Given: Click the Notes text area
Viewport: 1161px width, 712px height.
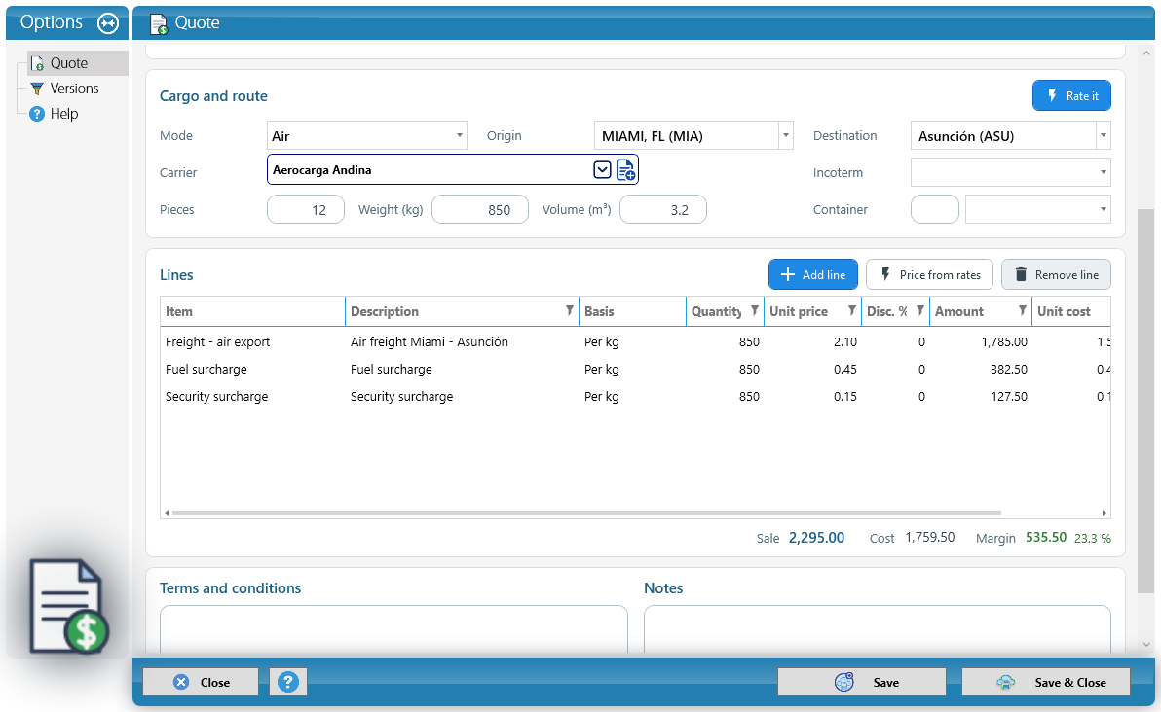Looking at the screenshot, I should [878, 629].
